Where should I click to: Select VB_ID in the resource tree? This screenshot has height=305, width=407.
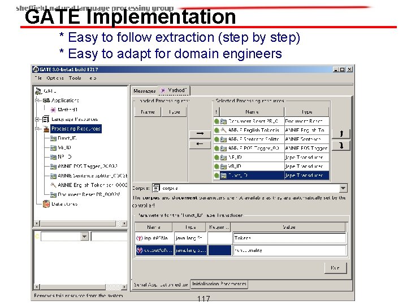click(64, 147)
